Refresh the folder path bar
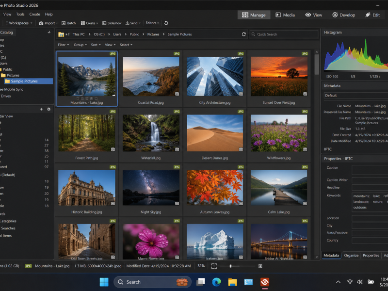388x291 pixels. click(x=244, y=34)
